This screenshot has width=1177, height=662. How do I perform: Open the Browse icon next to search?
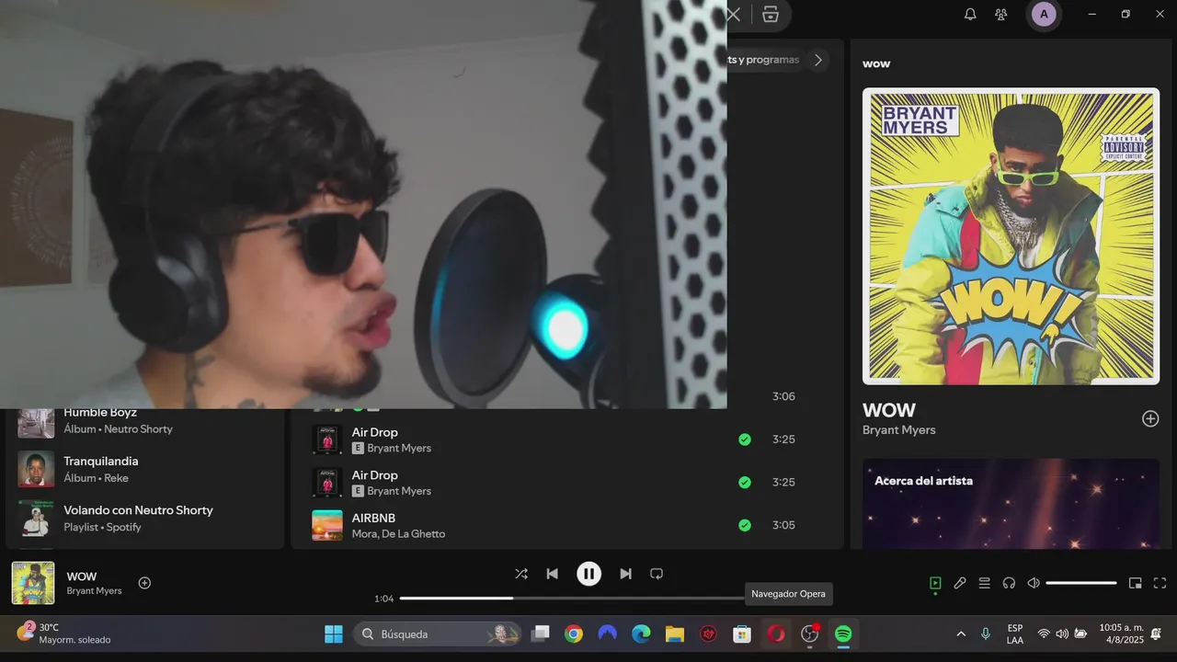pos(771,14)
